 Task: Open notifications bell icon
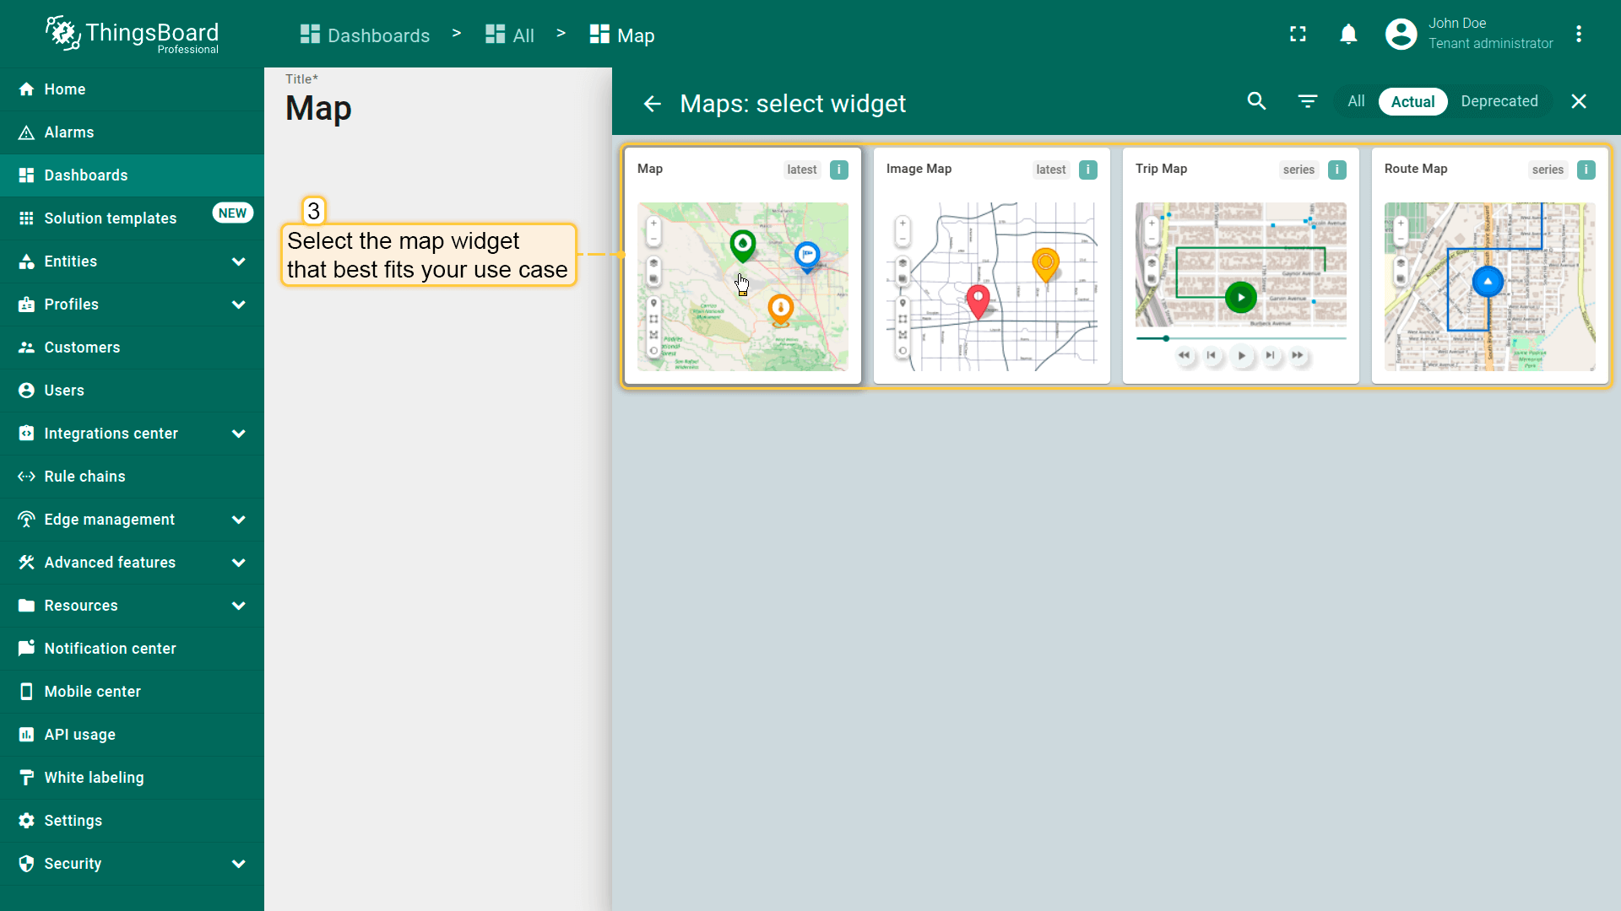tap(1348, 35)
